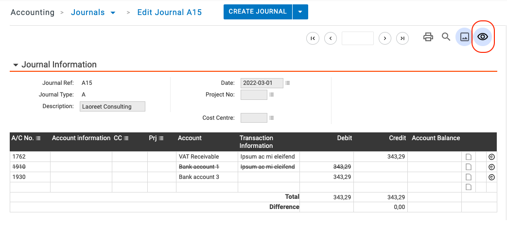Click Edit Journal A15 breadcrumb
The height and width of the screenshot is (225, 507).
[169, 13]
